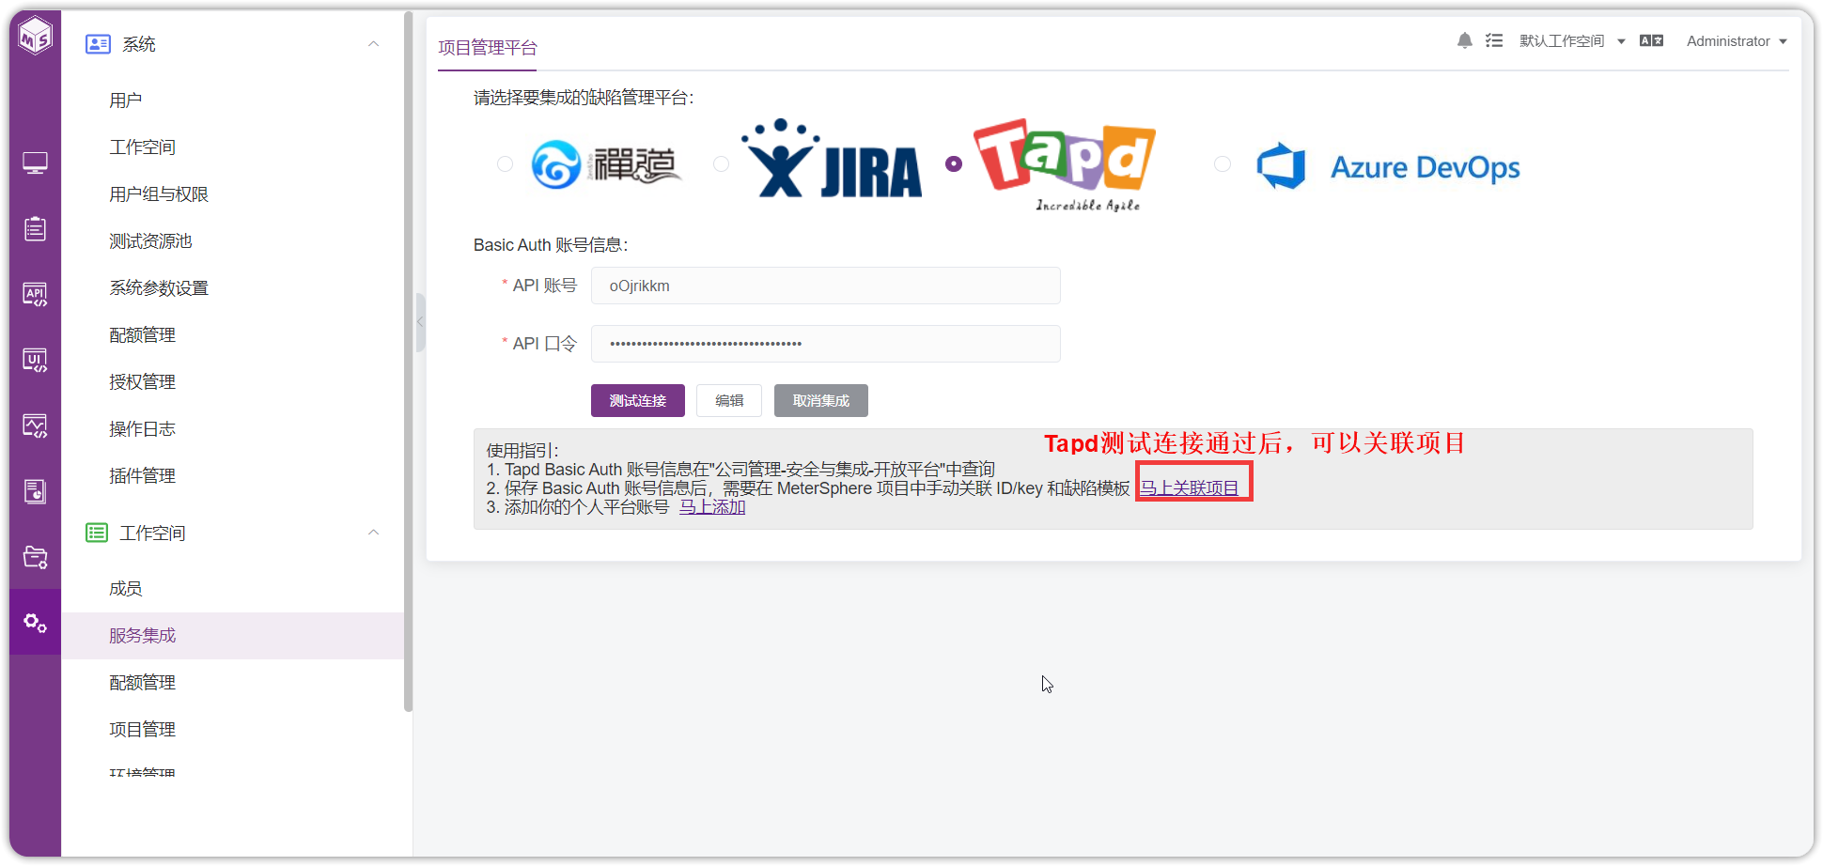Image resolution: width=1823 pixels, height=866 pixels.
Task: Open the 系统参数设置 menu item
Action: coord(232,288)
